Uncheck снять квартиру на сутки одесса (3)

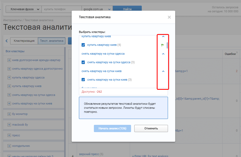(83, 62)
